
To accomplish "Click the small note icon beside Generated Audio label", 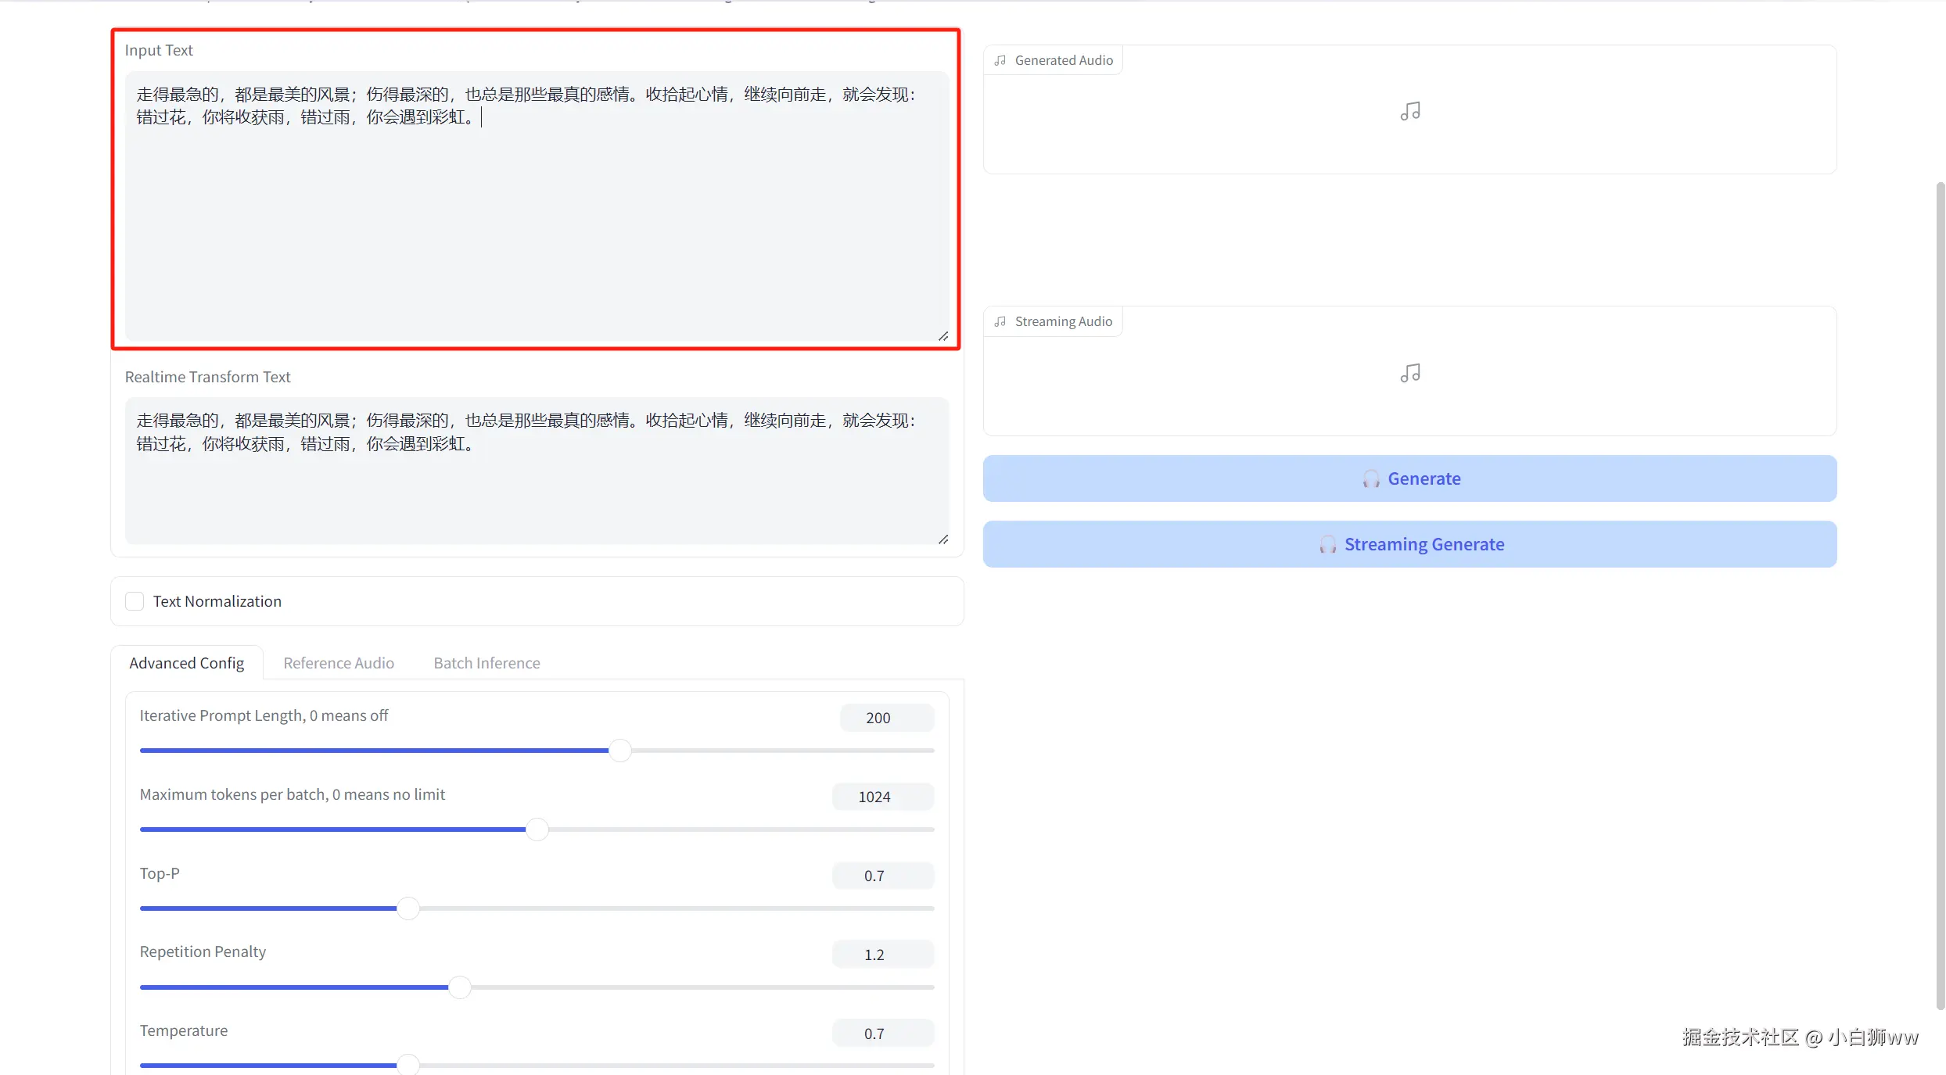I will coord(1000,60).
